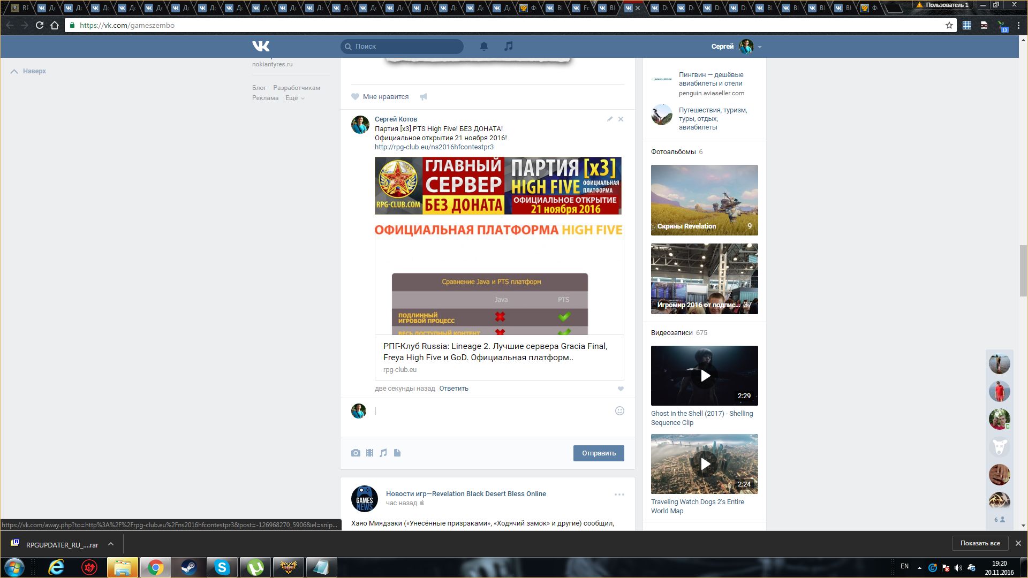
Task: Attach a video with film icon
Action: [369, 453]
